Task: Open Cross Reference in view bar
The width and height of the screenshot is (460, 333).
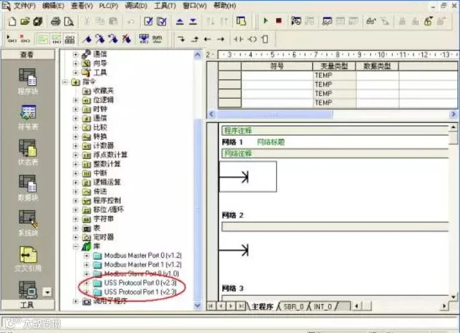Action: click(28, 259)
